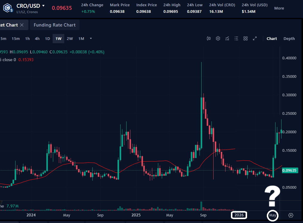Open the indicators icon in chart toolbar

(227, 38)
